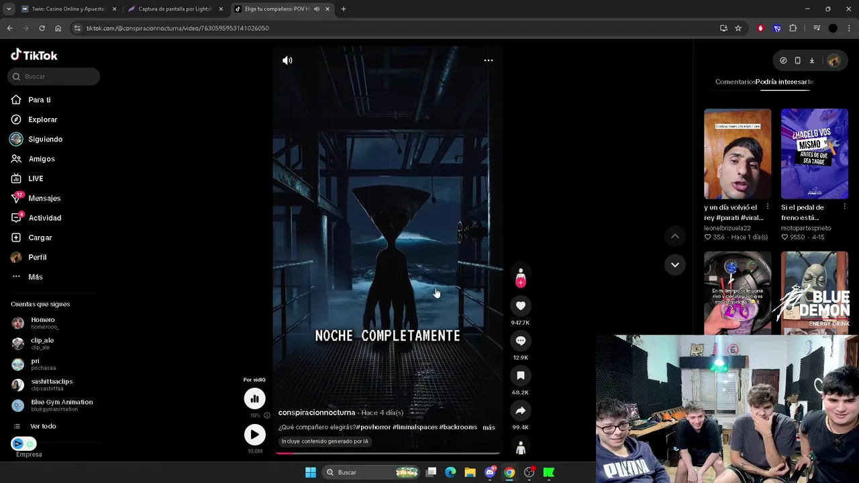Click the download app icon in top pill

pyautogui.click(x=811, y=60)
